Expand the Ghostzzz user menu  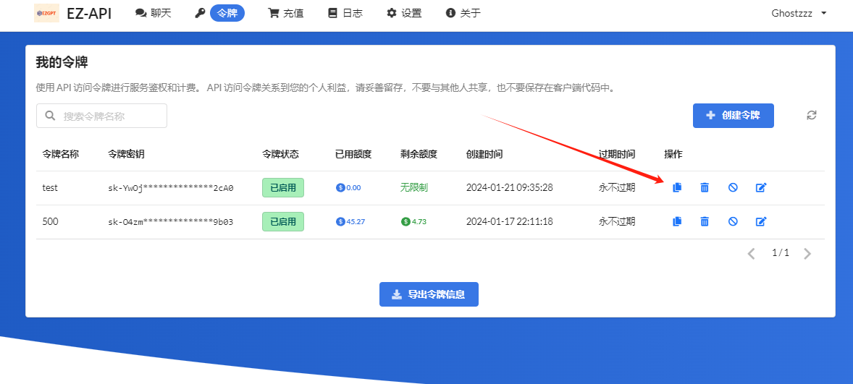[x=799, y=13]
